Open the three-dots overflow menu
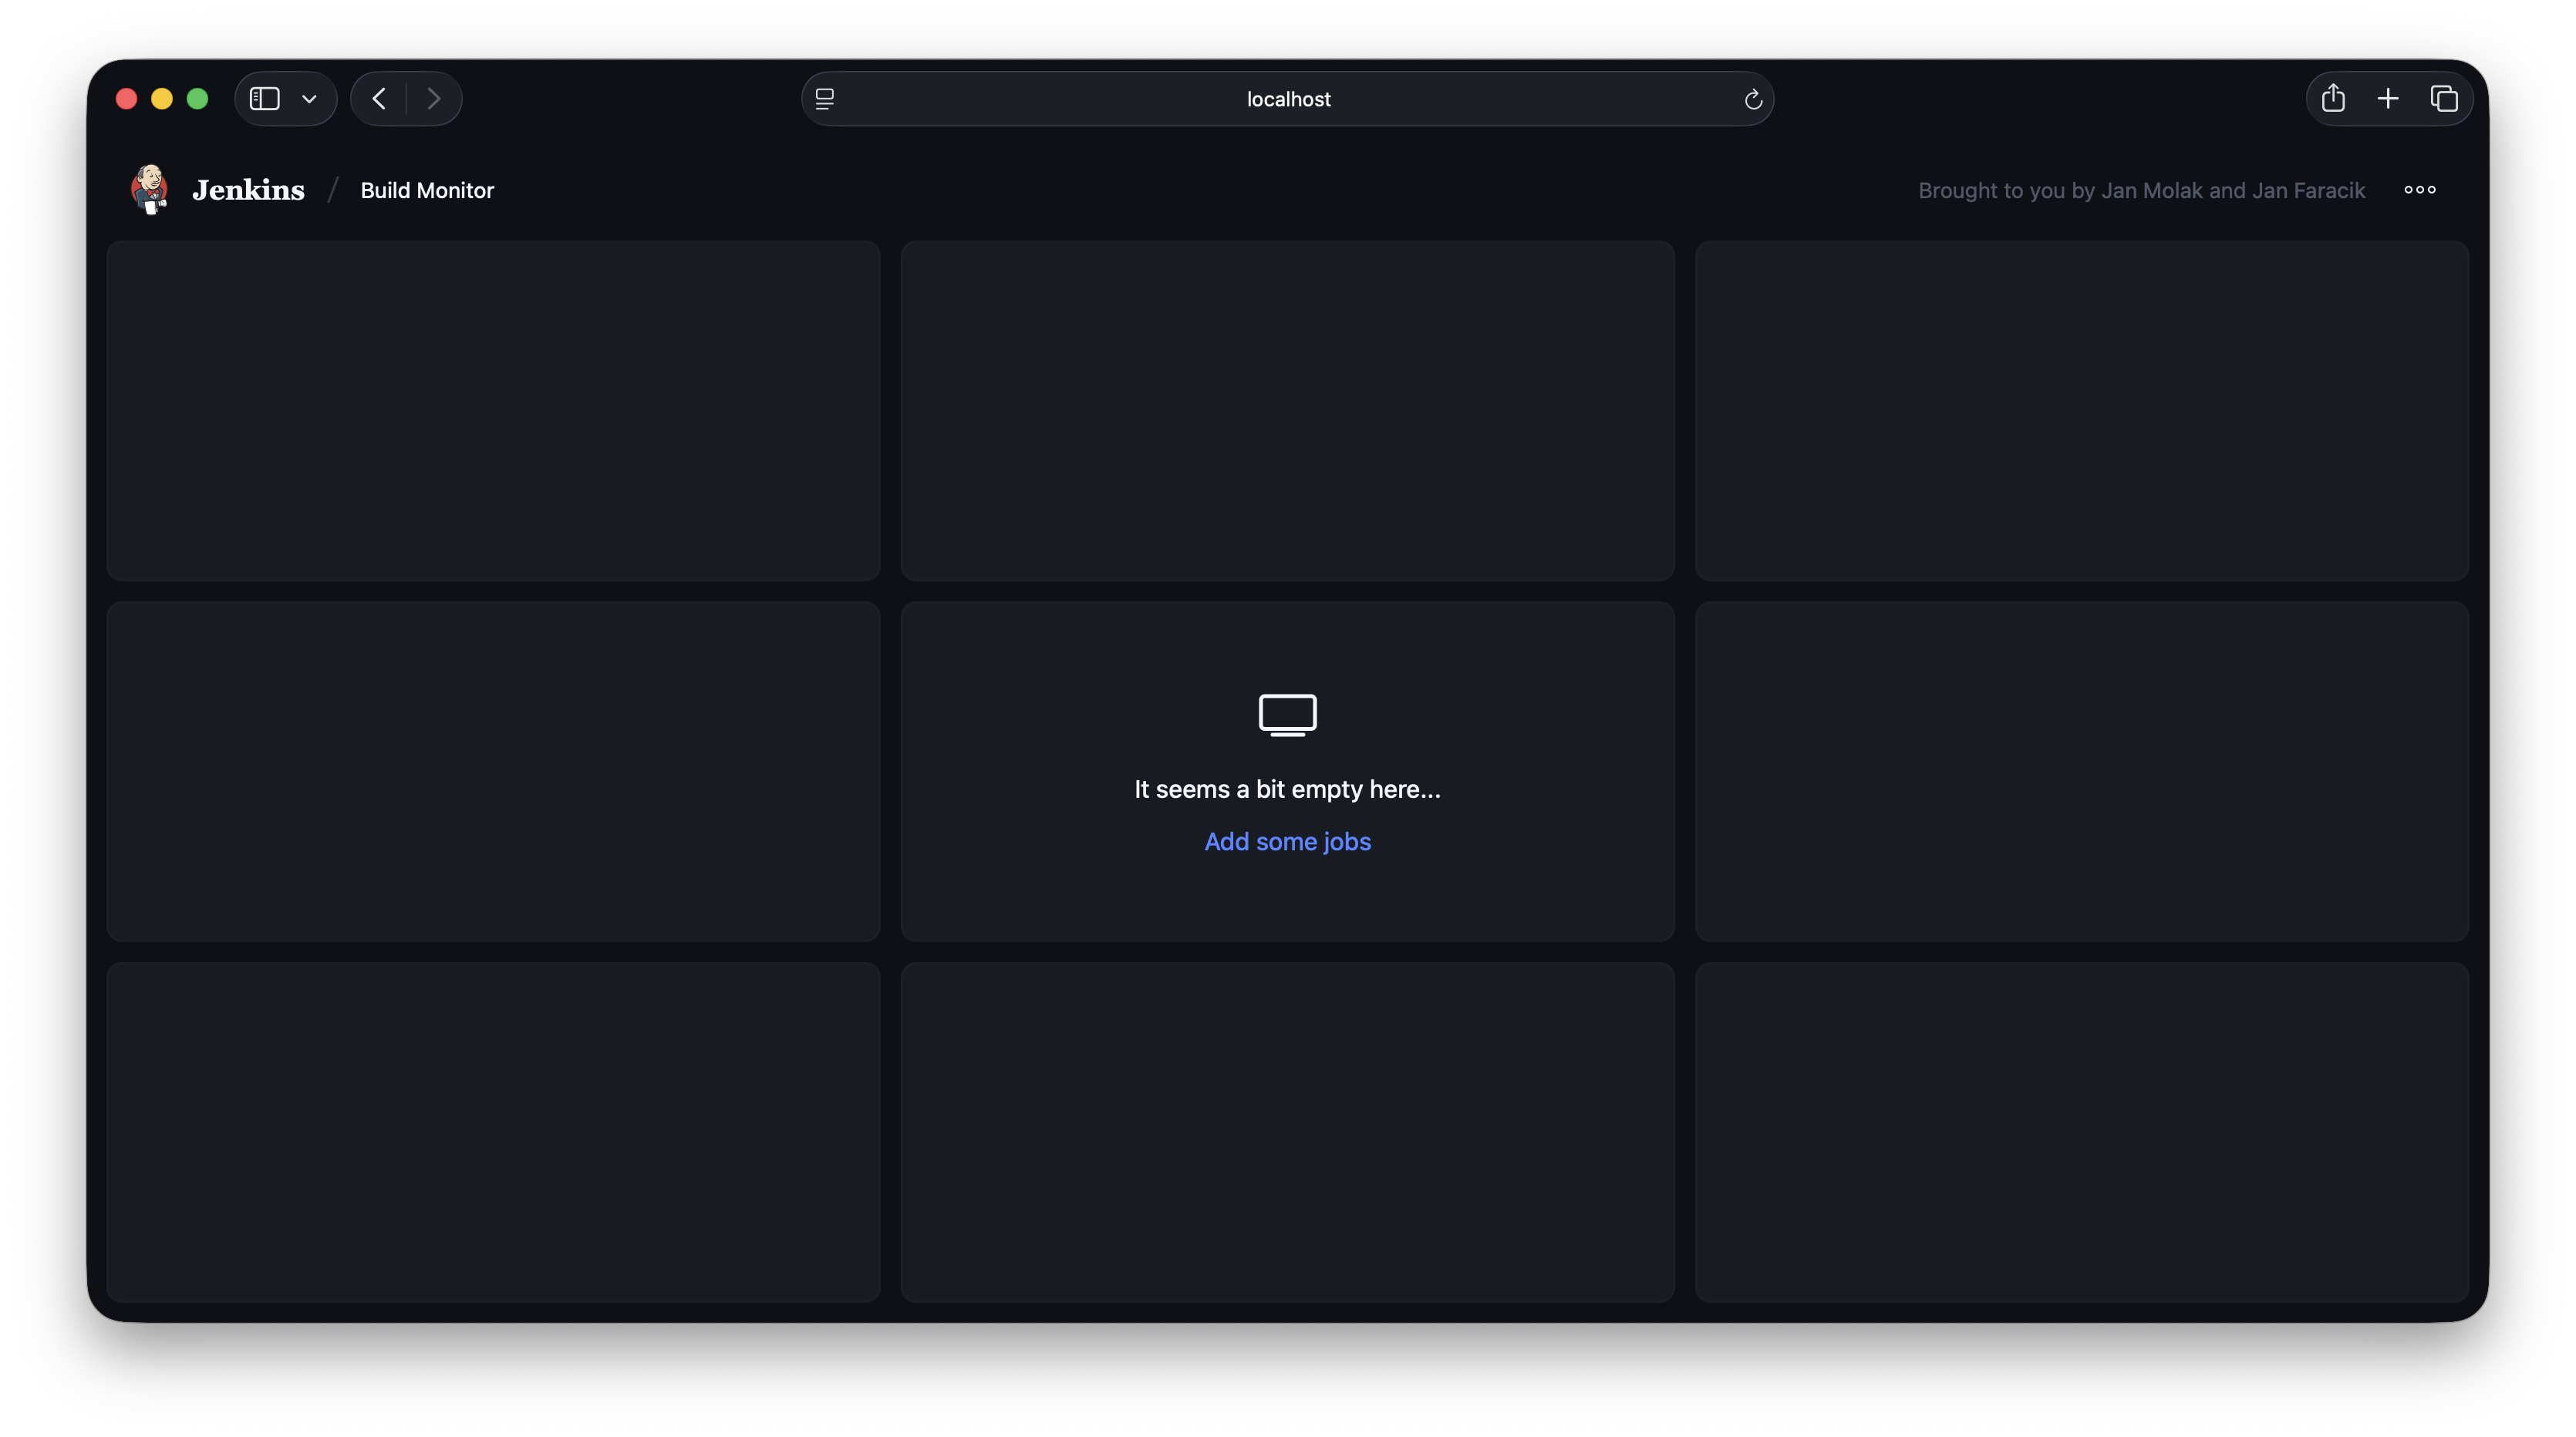 click(x=2420, y=190)
